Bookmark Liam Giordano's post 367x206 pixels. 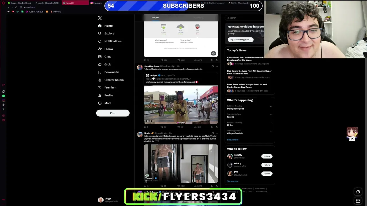212,127
